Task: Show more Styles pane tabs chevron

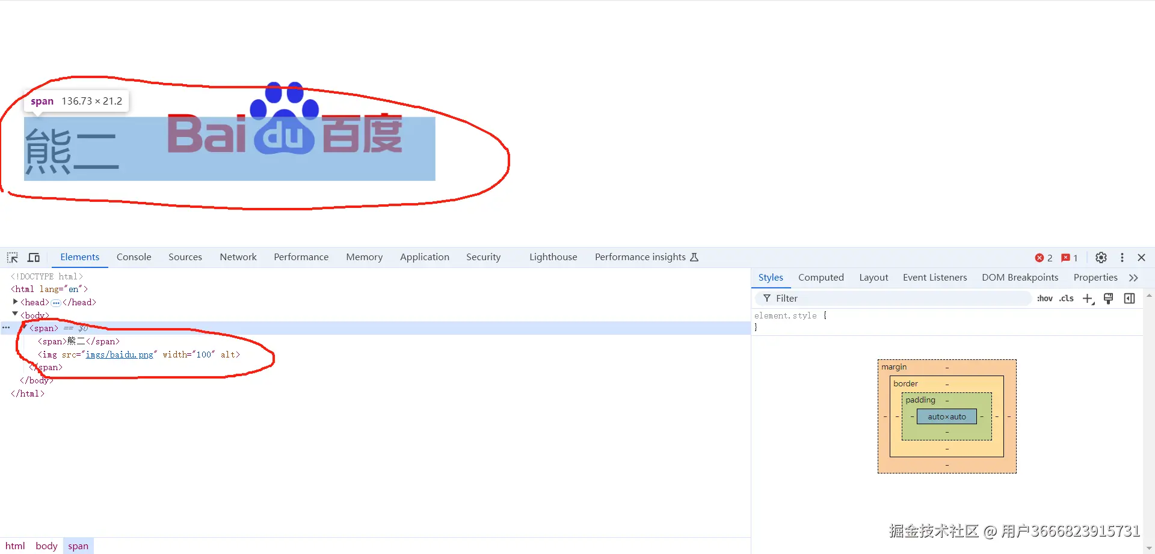Action: 1133,278
